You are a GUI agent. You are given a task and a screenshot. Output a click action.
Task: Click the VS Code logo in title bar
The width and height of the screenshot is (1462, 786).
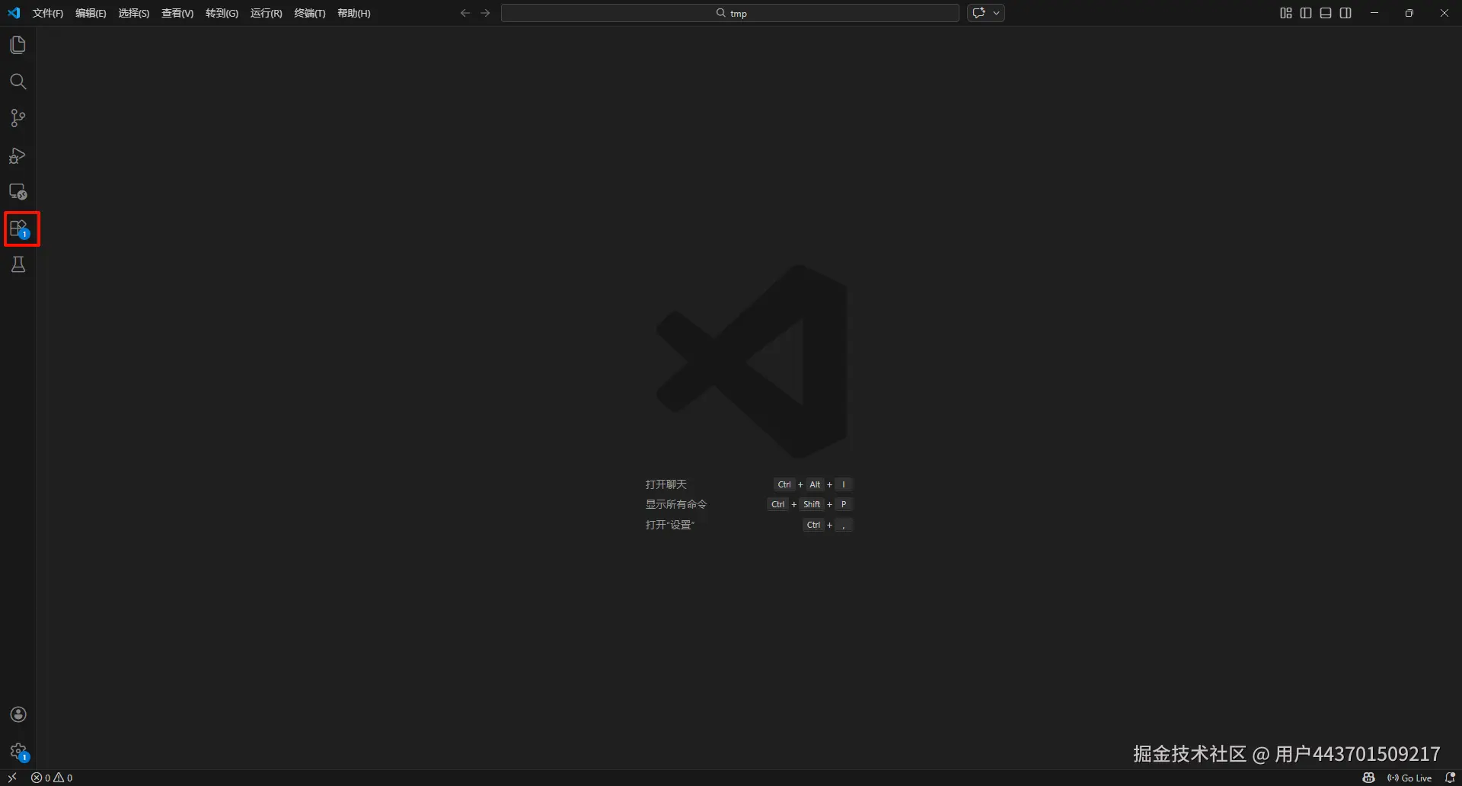click(x=14, y=13)
